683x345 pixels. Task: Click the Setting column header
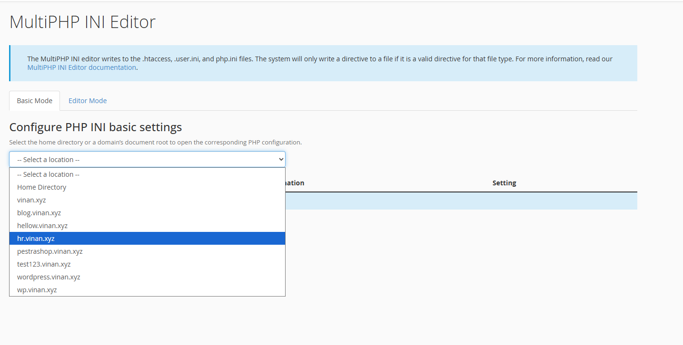pos(504,182)
